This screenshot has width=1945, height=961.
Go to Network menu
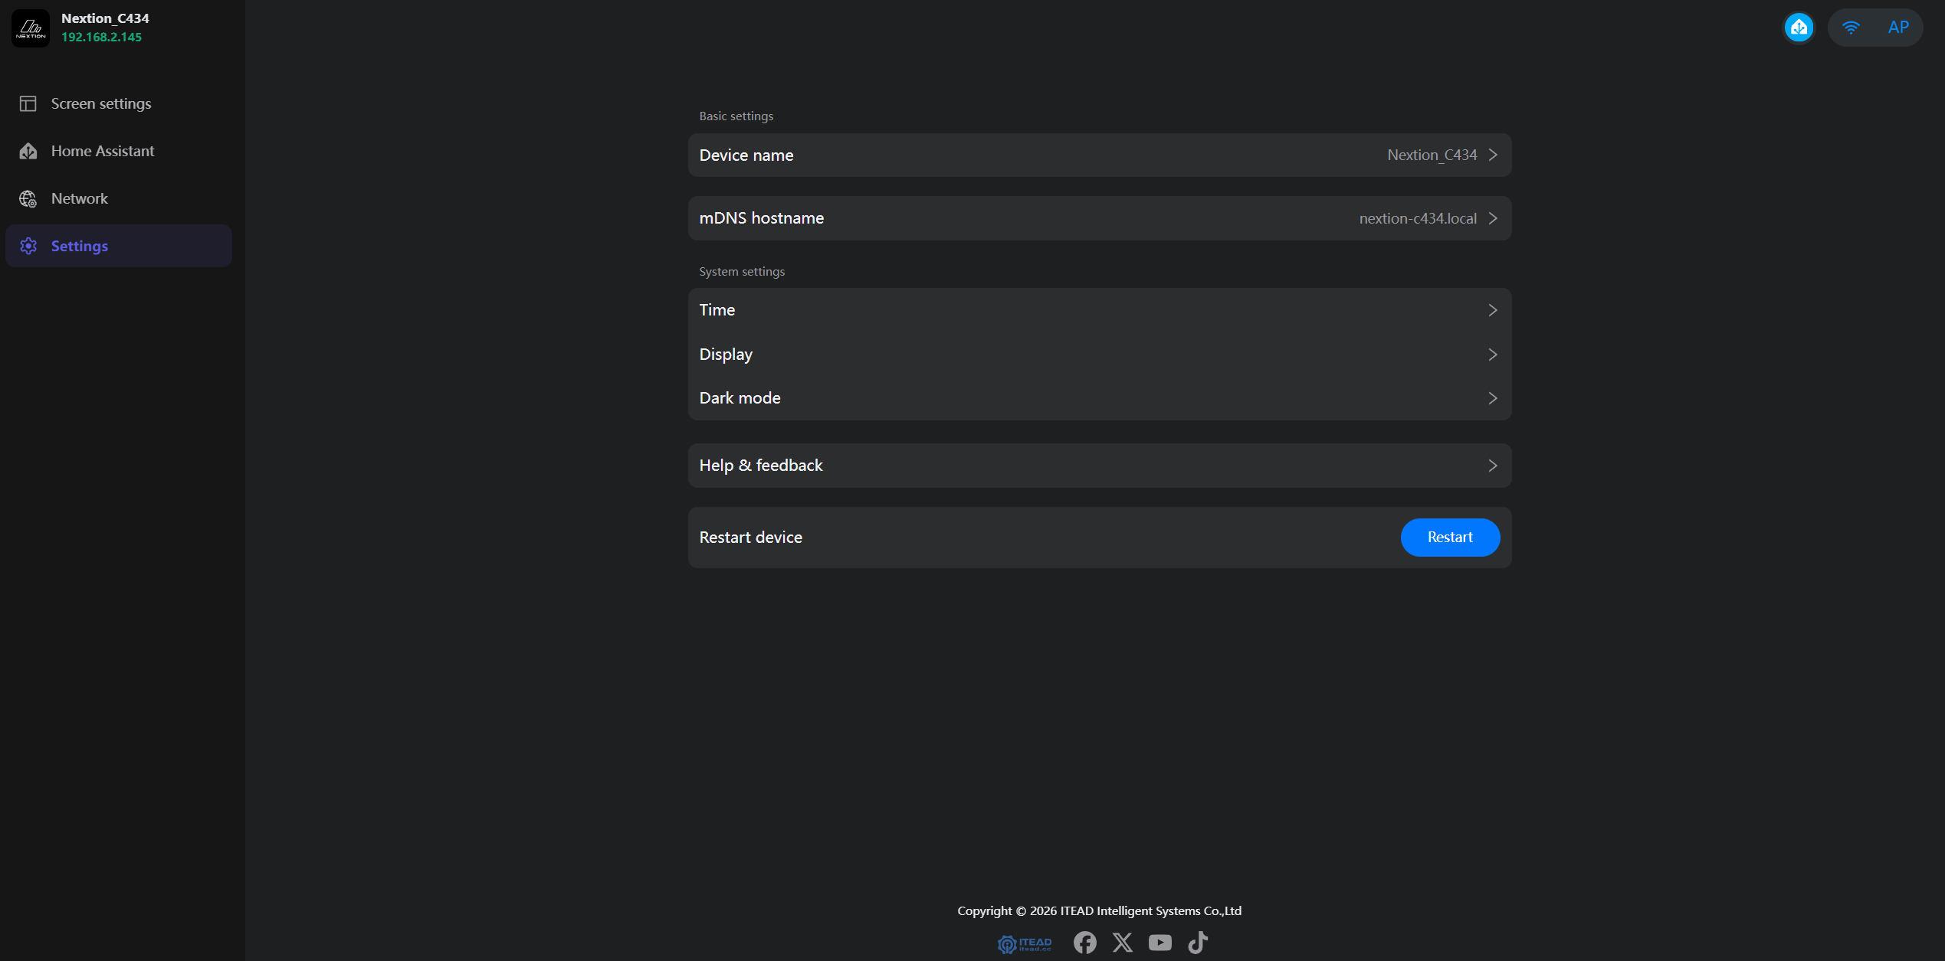click(x=119, y=198)
